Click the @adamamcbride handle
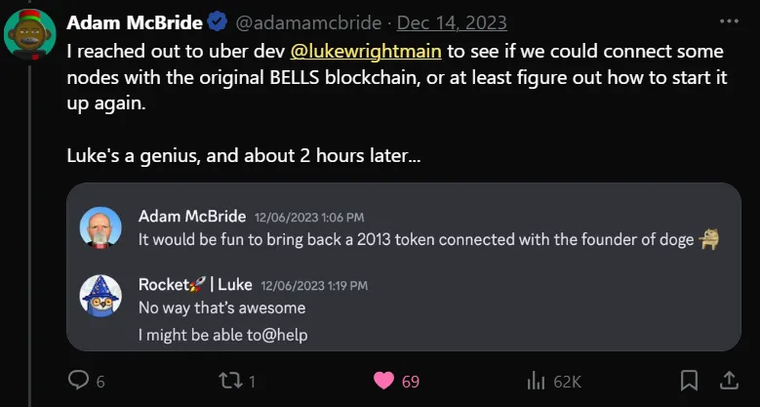The width and height of the screenshot is (760, 407). pos(308,22)
